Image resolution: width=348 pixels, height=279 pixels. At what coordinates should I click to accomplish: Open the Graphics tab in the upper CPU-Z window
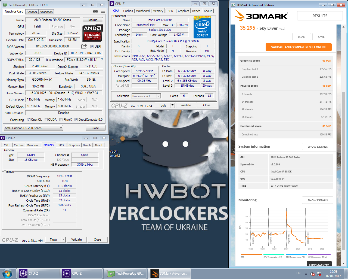(184, 11)
